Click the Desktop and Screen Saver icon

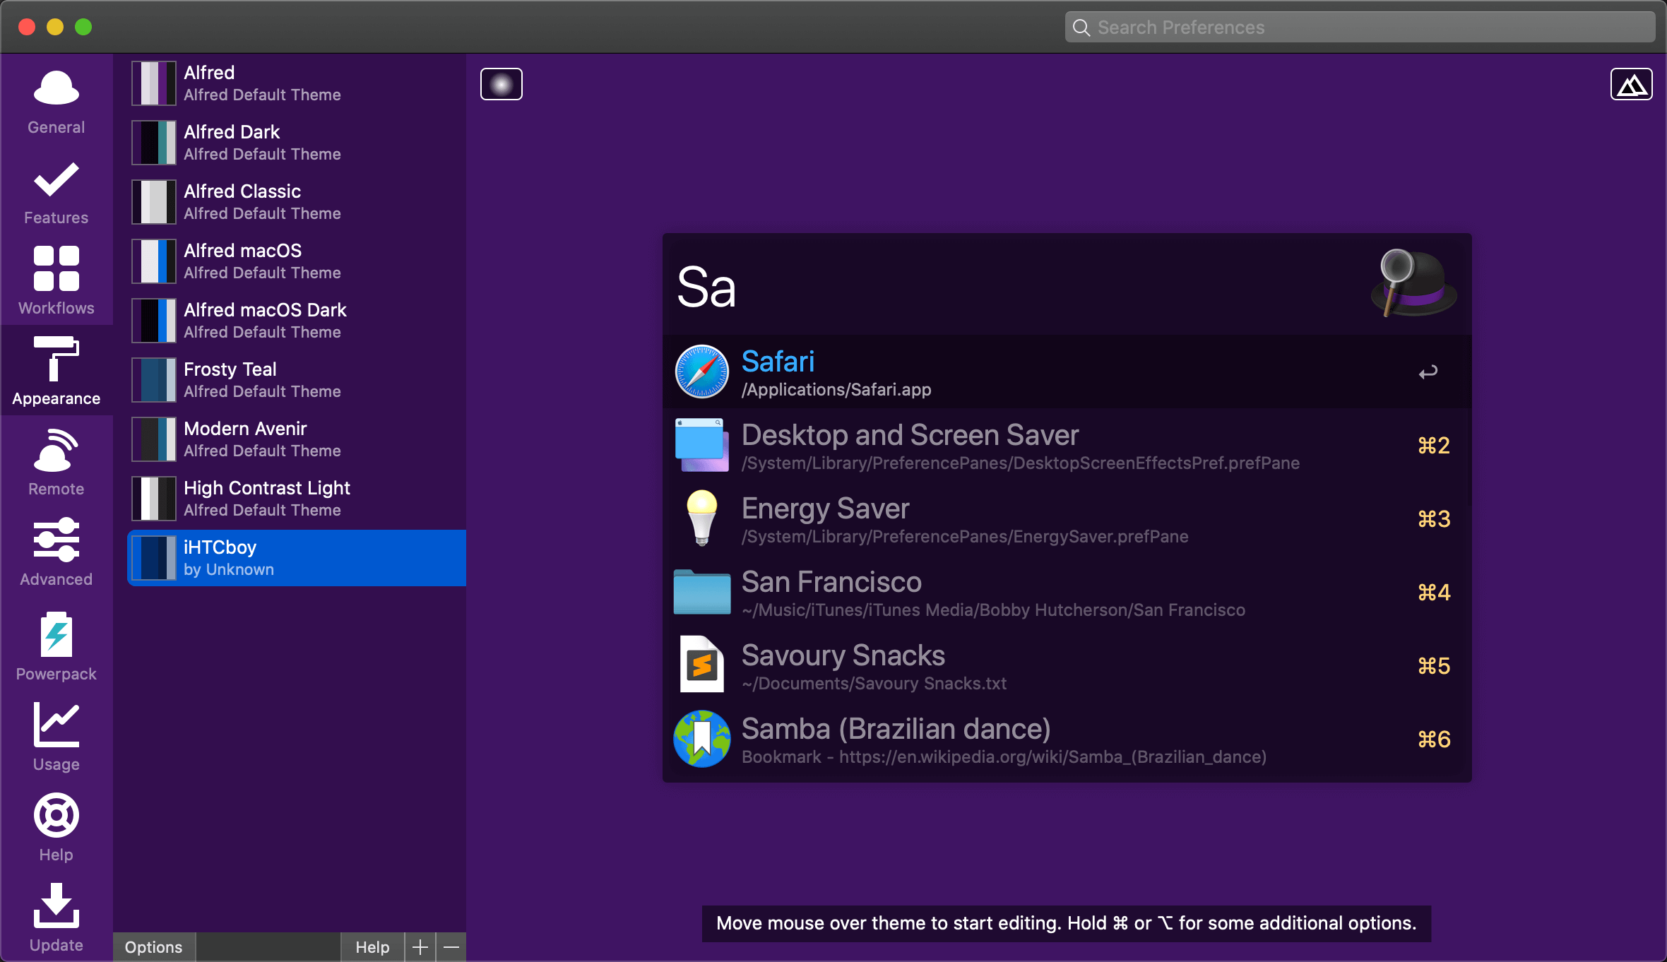pos(702,445)
